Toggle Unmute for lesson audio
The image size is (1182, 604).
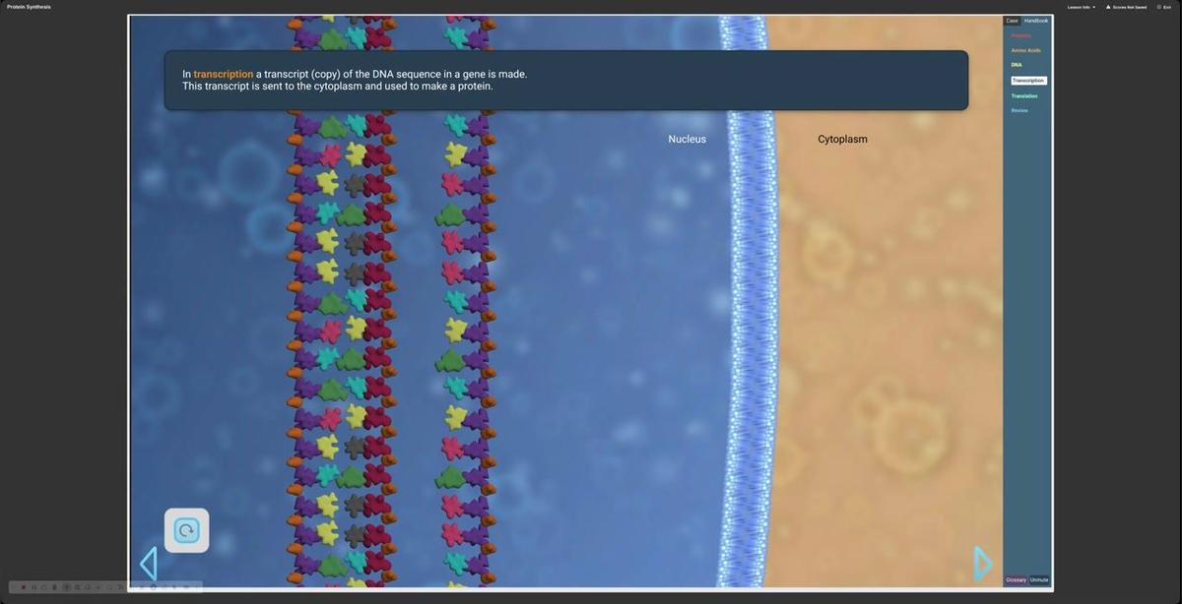pyautogui.click(x=1039, y=579)
